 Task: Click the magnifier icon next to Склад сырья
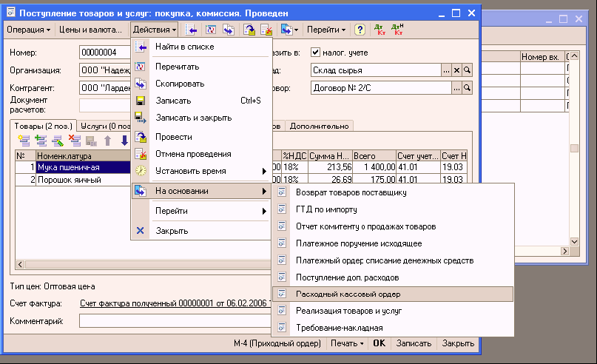(467, 70)
